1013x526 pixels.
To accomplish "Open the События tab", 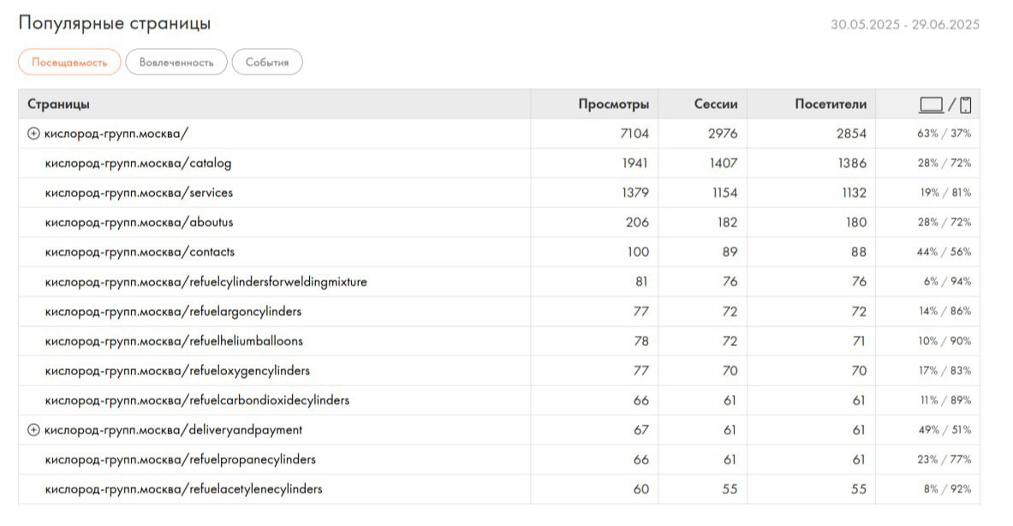I will [x=267, y=63].
